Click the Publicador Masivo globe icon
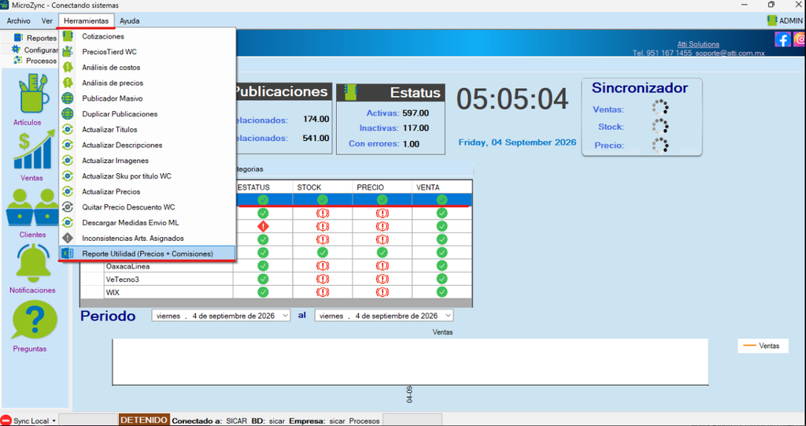Image resolution: width=806 pixels, height=426 pixels. point(68,98)
